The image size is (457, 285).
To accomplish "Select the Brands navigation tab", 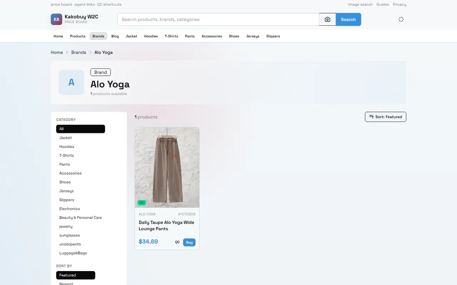I will click(x=98, y=36).
